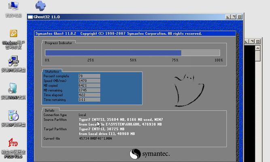
Task: Click the Symantec Ghost 11.0.2 copyright banner
Action: 119,34
